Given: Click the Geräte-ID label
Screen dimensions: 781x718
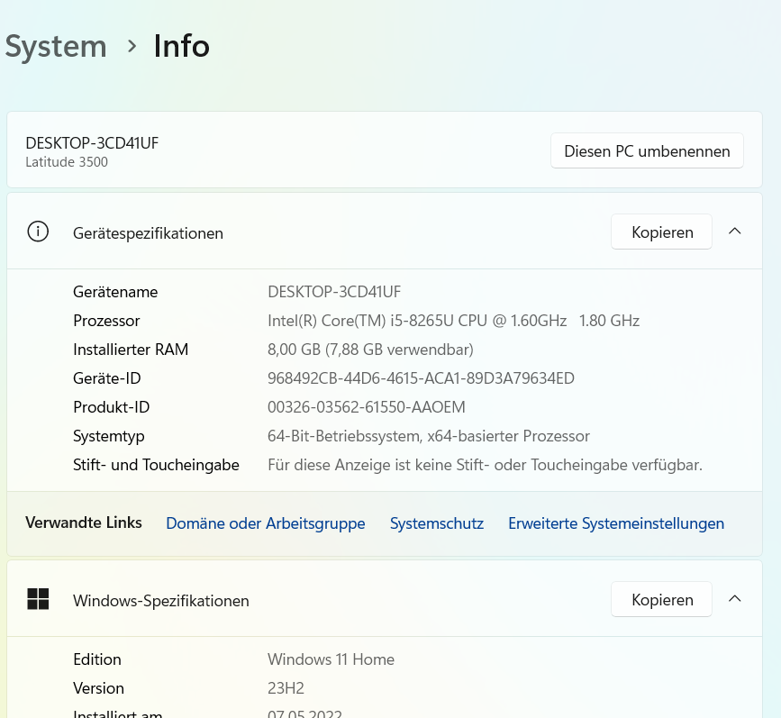Looking at the screenshot, I should 107,378.
